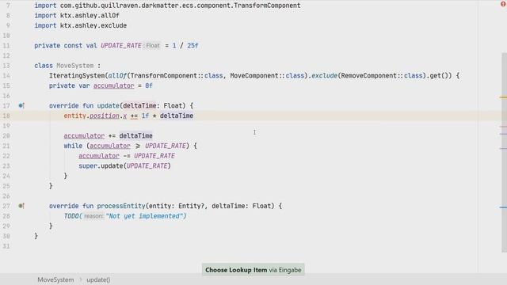Click 'position' on line 18
This screenshot has width=507, height=285.
(104, 116)
